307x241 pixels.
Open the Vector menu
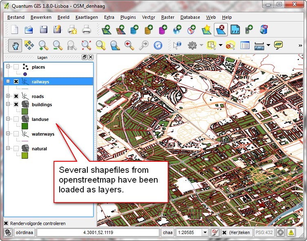click(149, 17)
